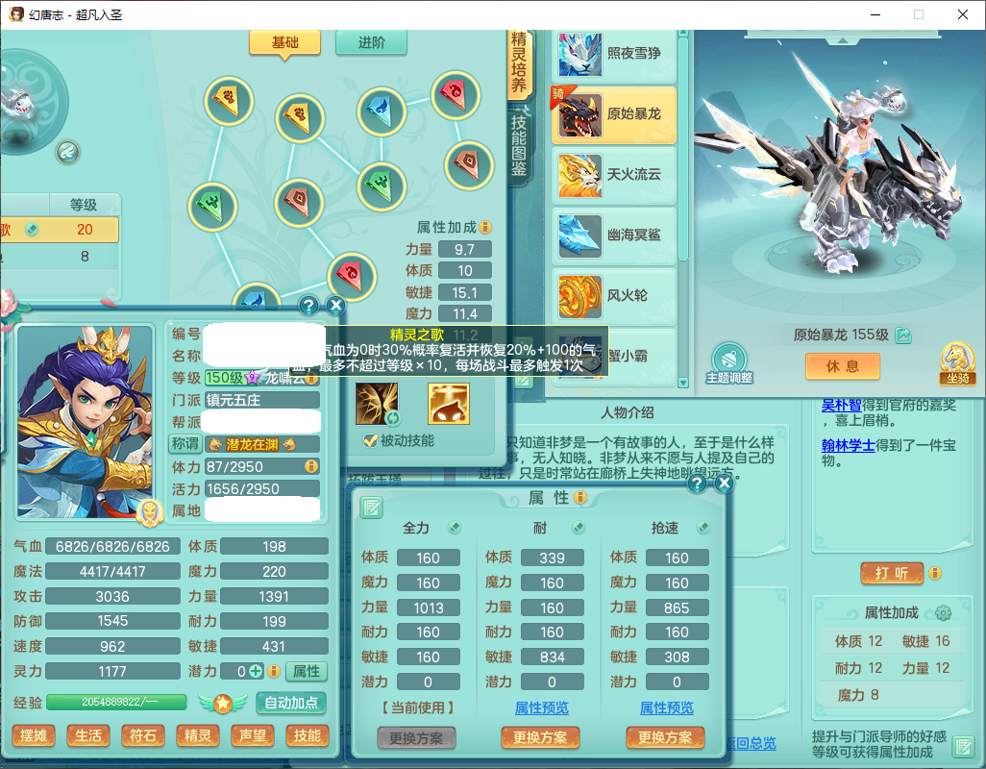Image resolution: width=986 pixels, height=769 pixels.
Task: Toggle the 被动技能 checkbox
Action: click(x=370, y=440)
